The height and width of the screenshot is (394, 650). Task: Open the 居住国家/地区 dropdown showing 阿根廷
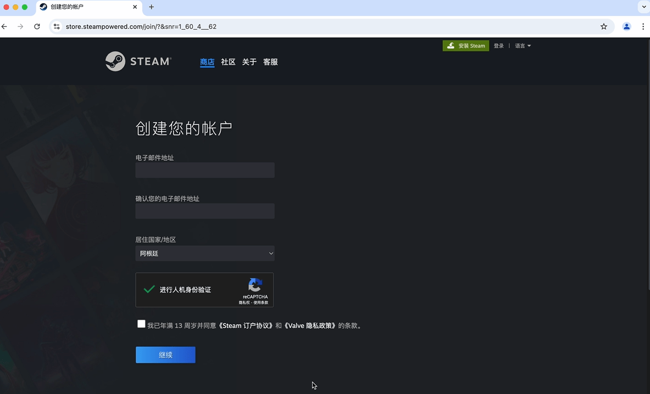click(204, 253)
